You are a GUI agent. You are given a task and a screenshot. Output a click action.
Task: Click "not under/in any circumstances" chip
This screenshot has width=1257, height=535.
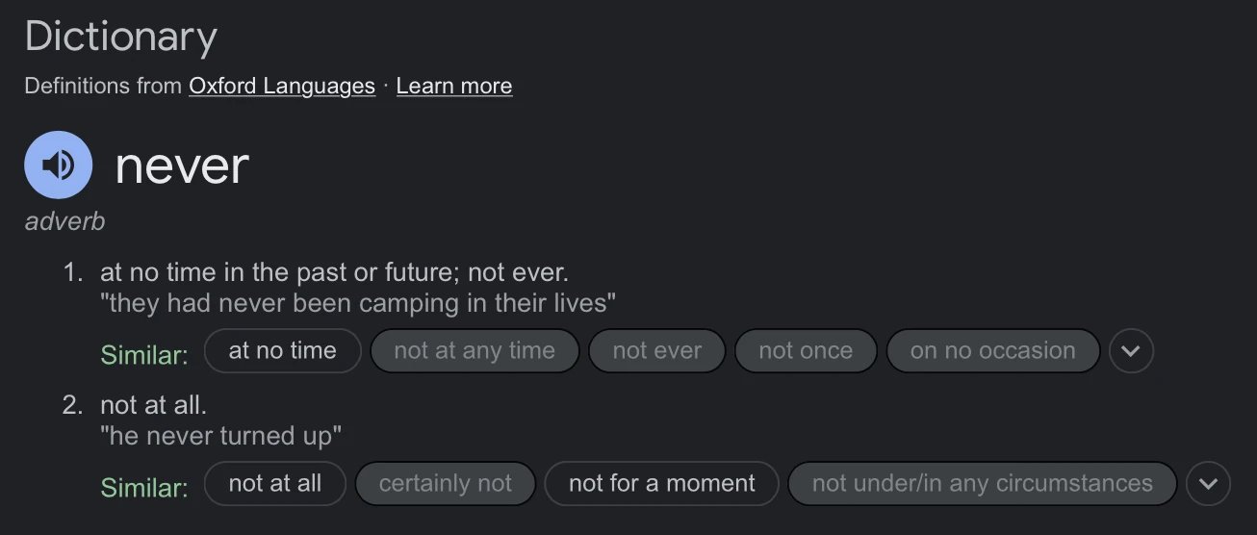982,484
